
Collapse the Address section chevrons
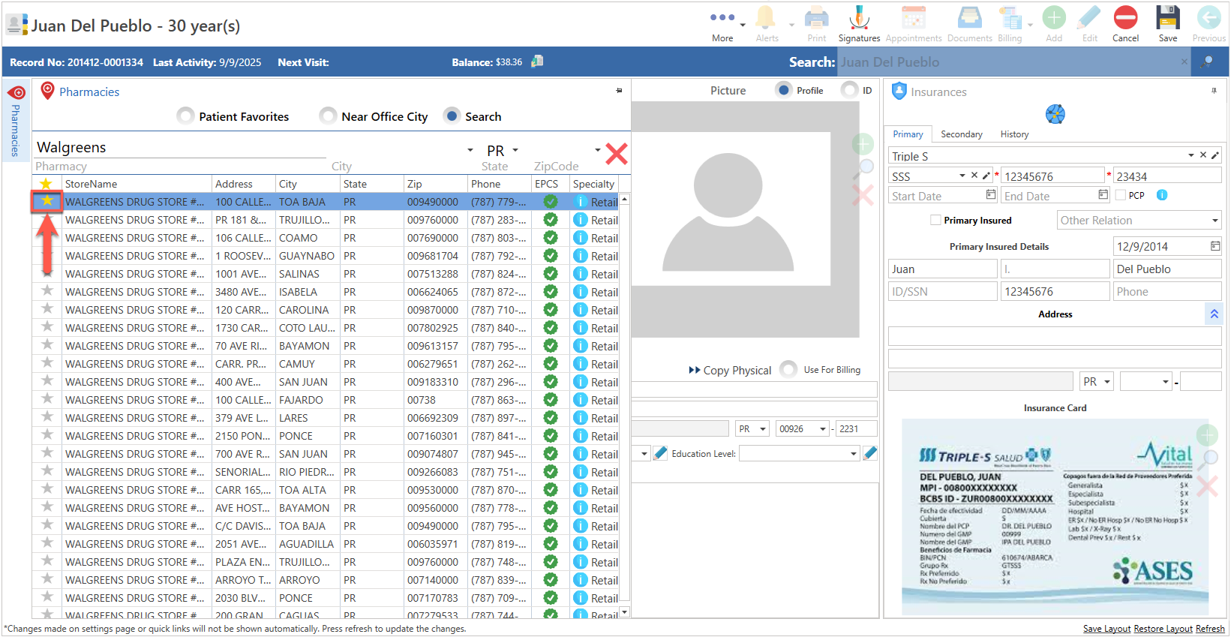(x=1214, y=314)
